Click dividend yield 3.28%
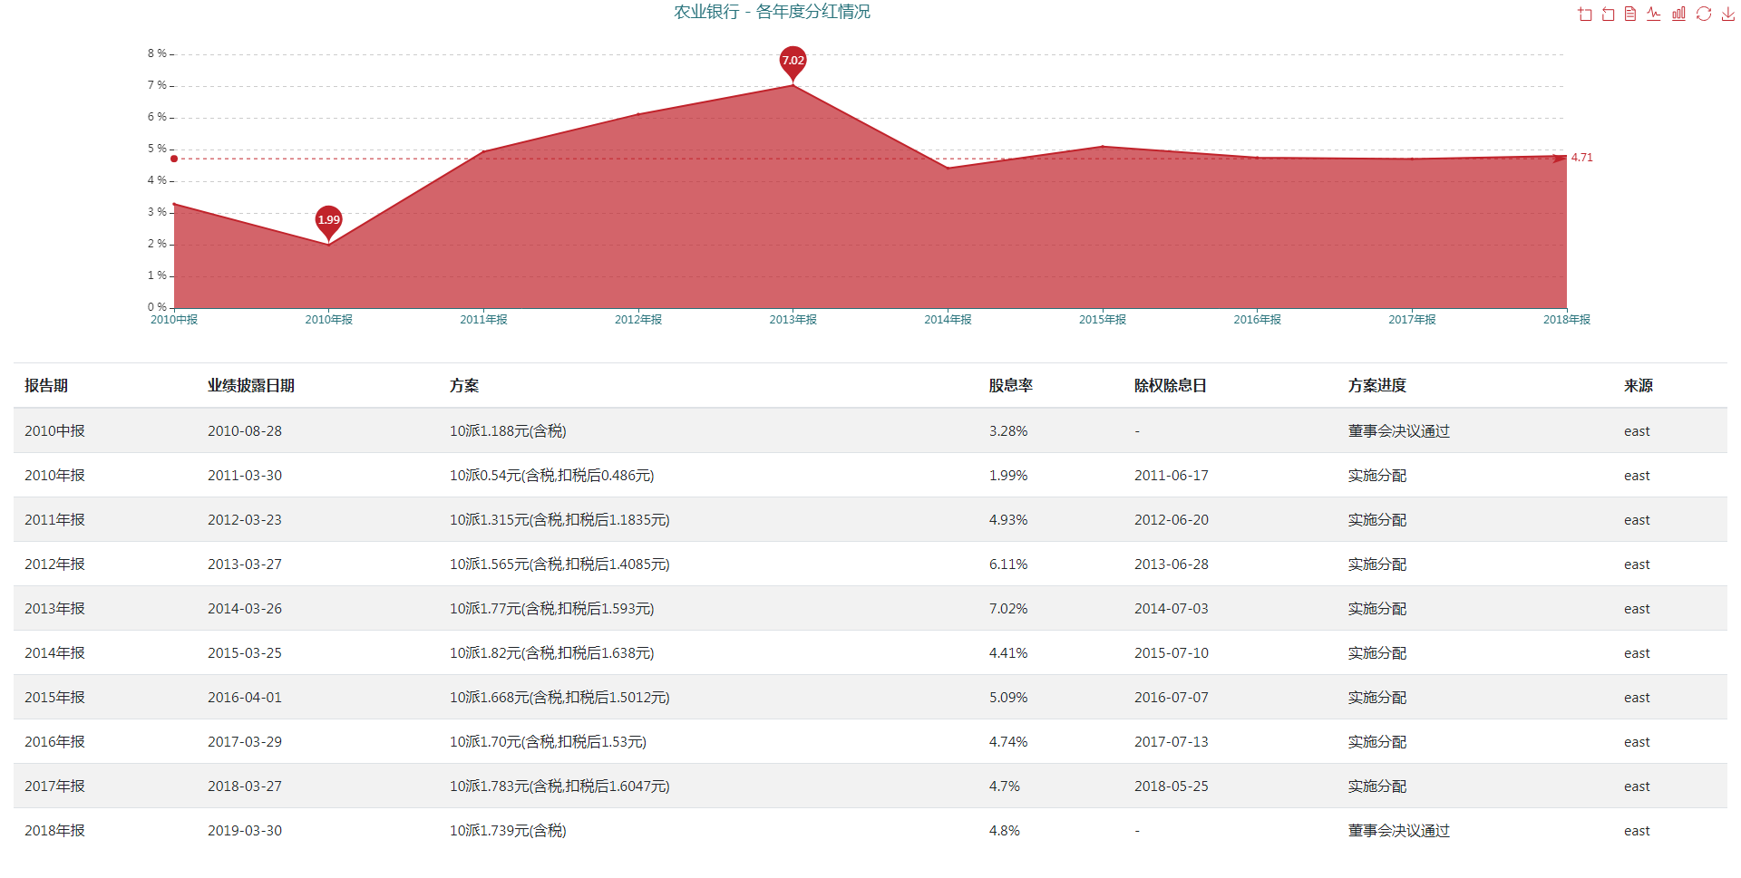 click(x=1008, y=431)
